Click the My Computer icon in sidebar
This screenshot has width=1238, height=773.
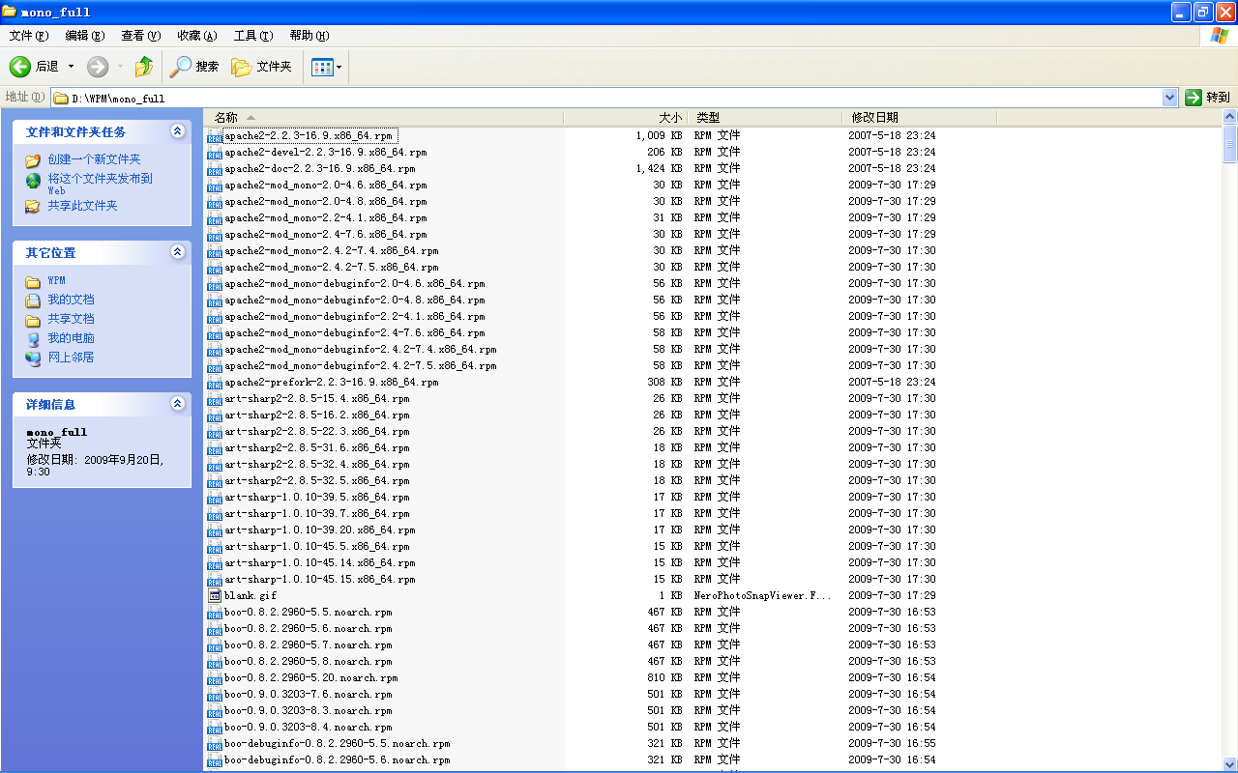[x=33, y=339]
